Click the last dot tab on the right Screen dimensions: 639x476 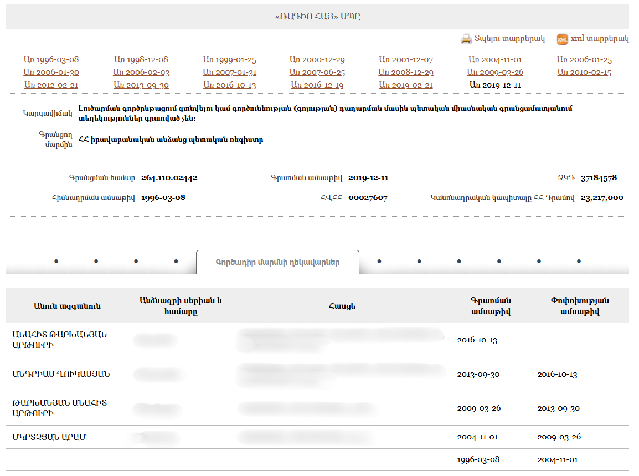[x=579, y=262]
